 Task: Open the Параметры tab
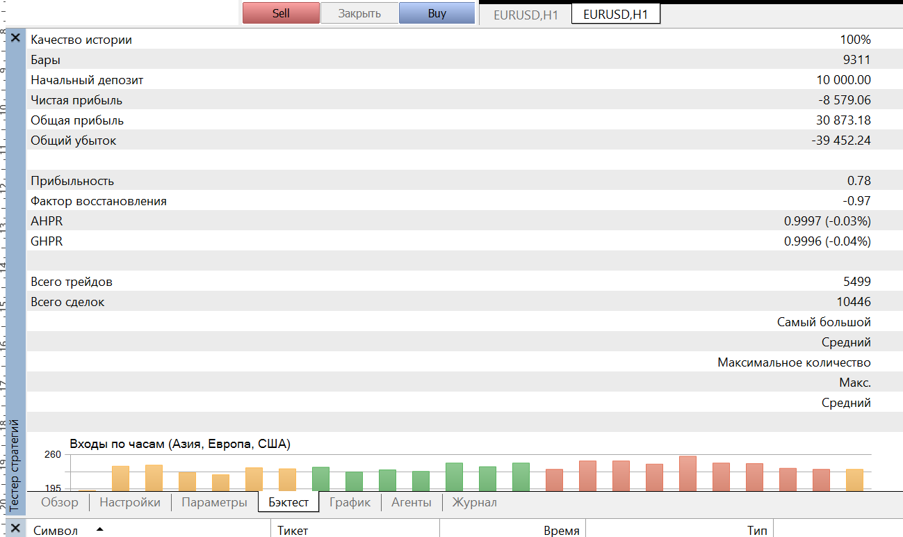pyautogui.click(x=214, y=502)
